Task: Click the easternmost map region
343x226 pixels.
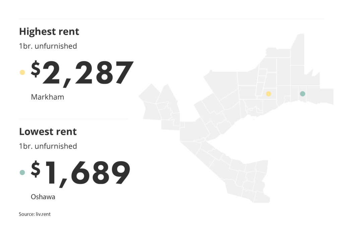Action: (x=326, y=96)
